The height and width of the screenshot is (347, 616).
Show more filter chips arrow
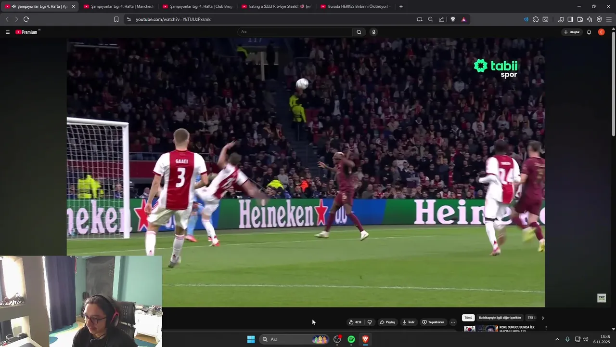pyautogui.click(x=542, y=318)
